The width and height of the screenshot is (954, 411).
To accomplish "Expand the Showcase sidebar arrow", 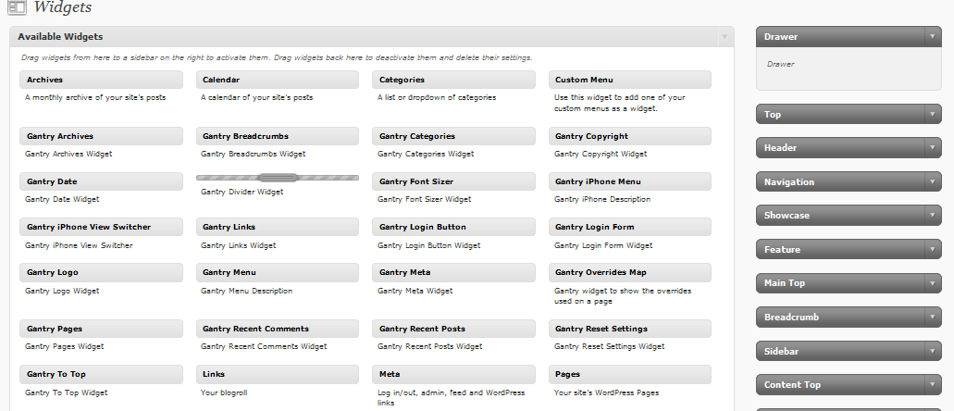I will click(932, 216).
